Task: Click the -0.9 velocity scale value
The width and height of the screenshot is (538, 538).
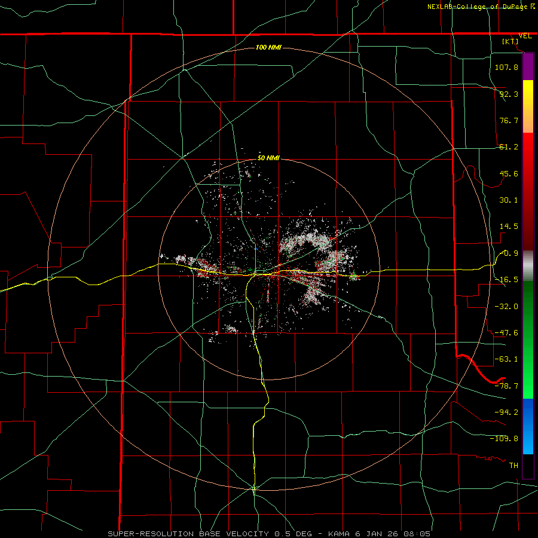Action: pos(509,253)
